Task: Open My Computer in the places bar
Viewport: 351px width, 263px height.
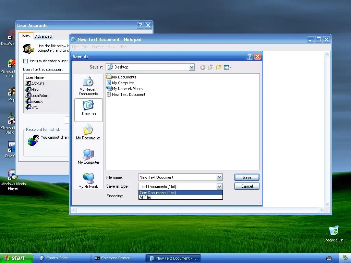Action: [88, 157]
